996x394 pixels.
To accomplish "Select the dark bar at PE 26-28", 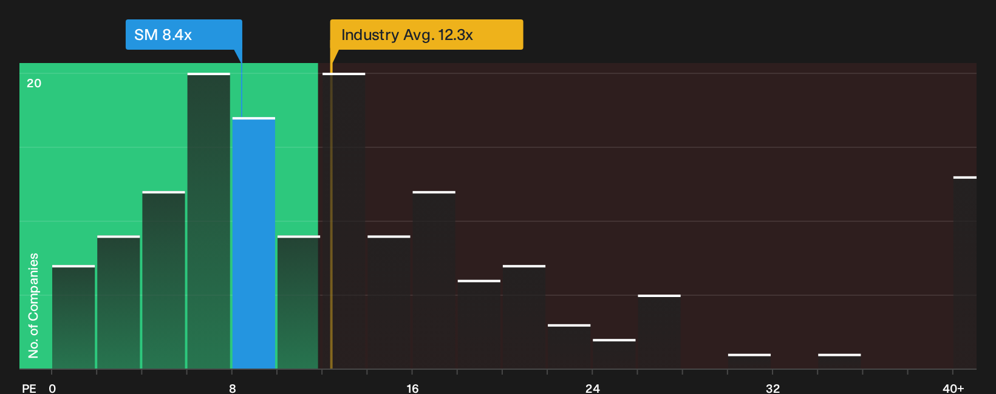I will pos(660,332).
